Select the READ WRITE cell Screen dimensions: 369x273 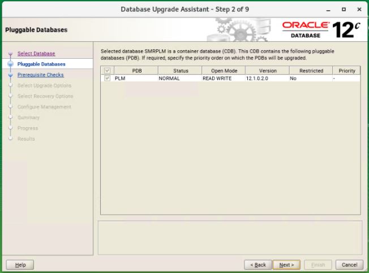point(224,78)
